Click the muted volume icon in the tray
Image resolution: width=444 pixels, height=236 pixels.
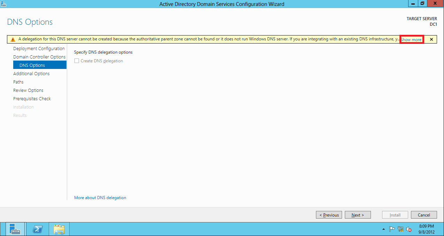408,229
